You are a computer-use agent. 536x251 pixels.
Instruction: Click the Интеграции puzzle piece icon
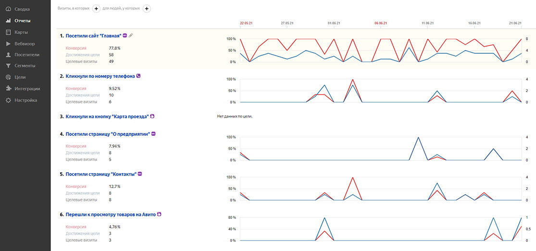(8, 88)
